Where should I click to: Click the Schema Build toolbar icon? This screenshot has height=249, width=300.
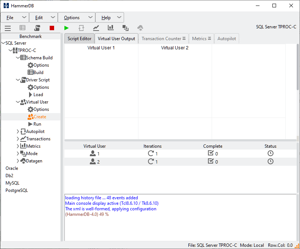[x=22, y=28]
